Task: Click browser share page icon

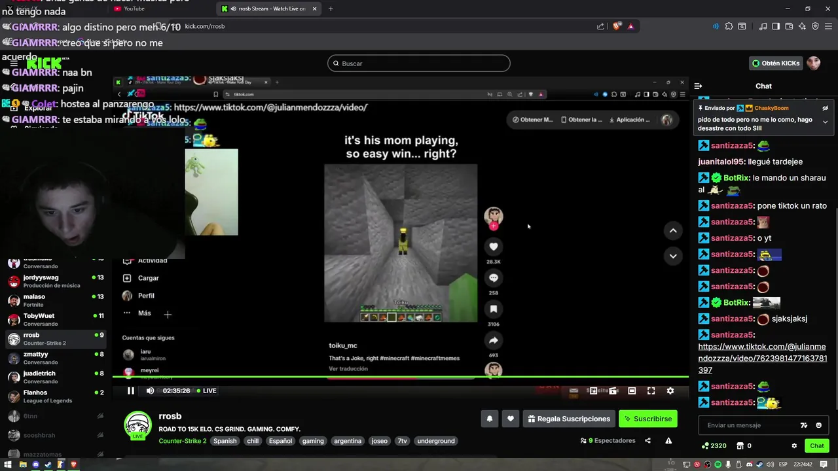Action: tap(600, 26)
